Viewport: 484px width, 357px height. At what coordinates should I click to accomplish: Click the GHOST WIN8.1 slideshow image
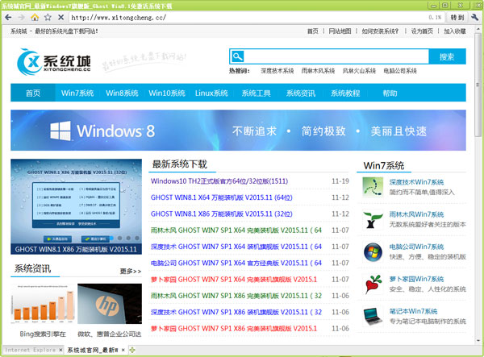(77, 206)
